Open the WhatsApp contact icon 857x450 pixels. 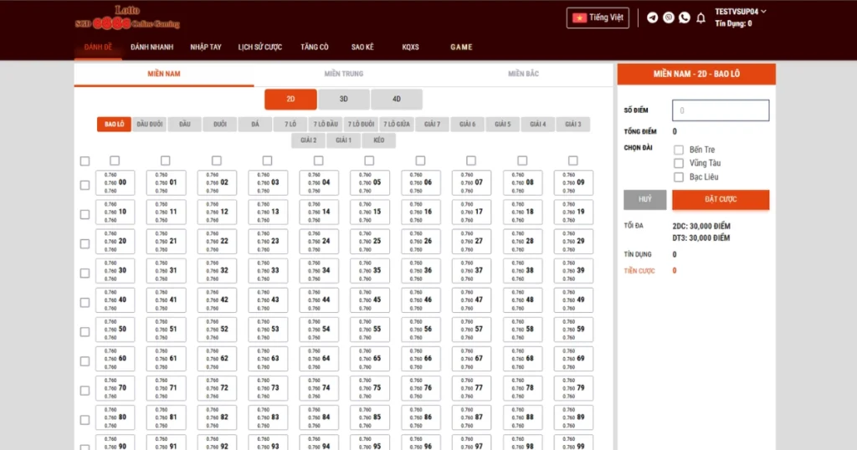click(685, 18)
